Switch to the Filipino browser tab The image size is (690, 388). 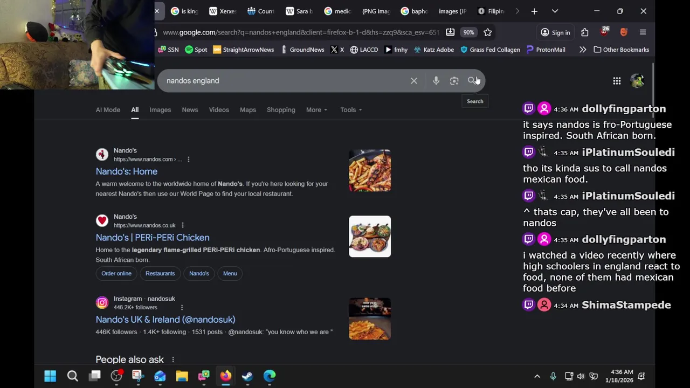491,11
